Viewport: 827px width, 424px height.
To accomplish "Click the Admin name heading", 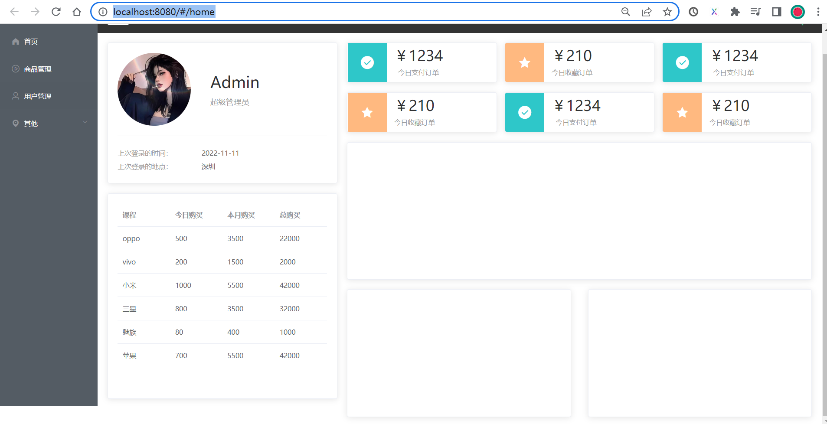I will pos(235,82).
